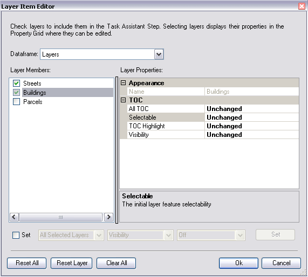308x277 pixels.
Task: Open the Off value dropdown
Action: click(240, 235)
